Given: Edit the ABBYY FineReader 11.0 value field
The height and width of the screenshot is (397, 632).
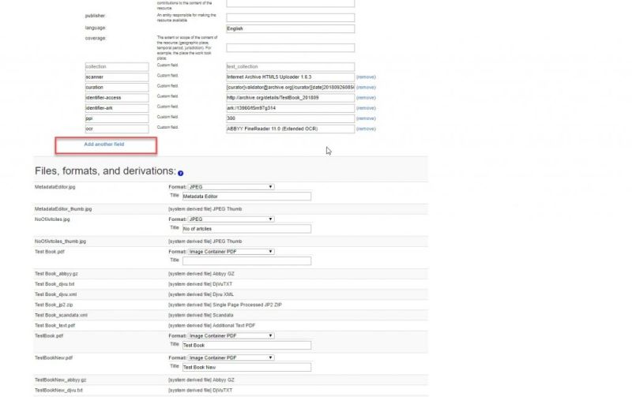Looking at the screenshot, I should point(290,129).
